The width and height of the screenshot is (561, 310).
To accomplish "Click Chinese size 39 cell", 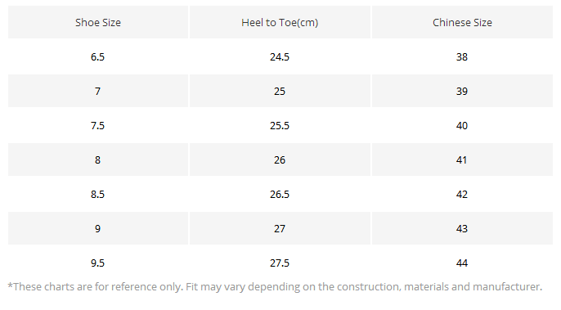I will [462, 91].
